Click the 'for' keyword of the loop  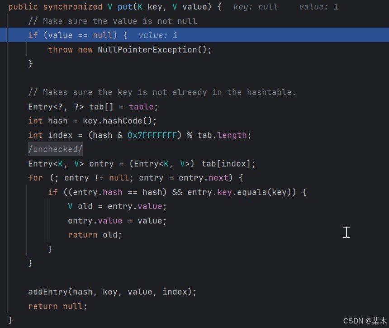pyautogui.click(x=35, y=178)
